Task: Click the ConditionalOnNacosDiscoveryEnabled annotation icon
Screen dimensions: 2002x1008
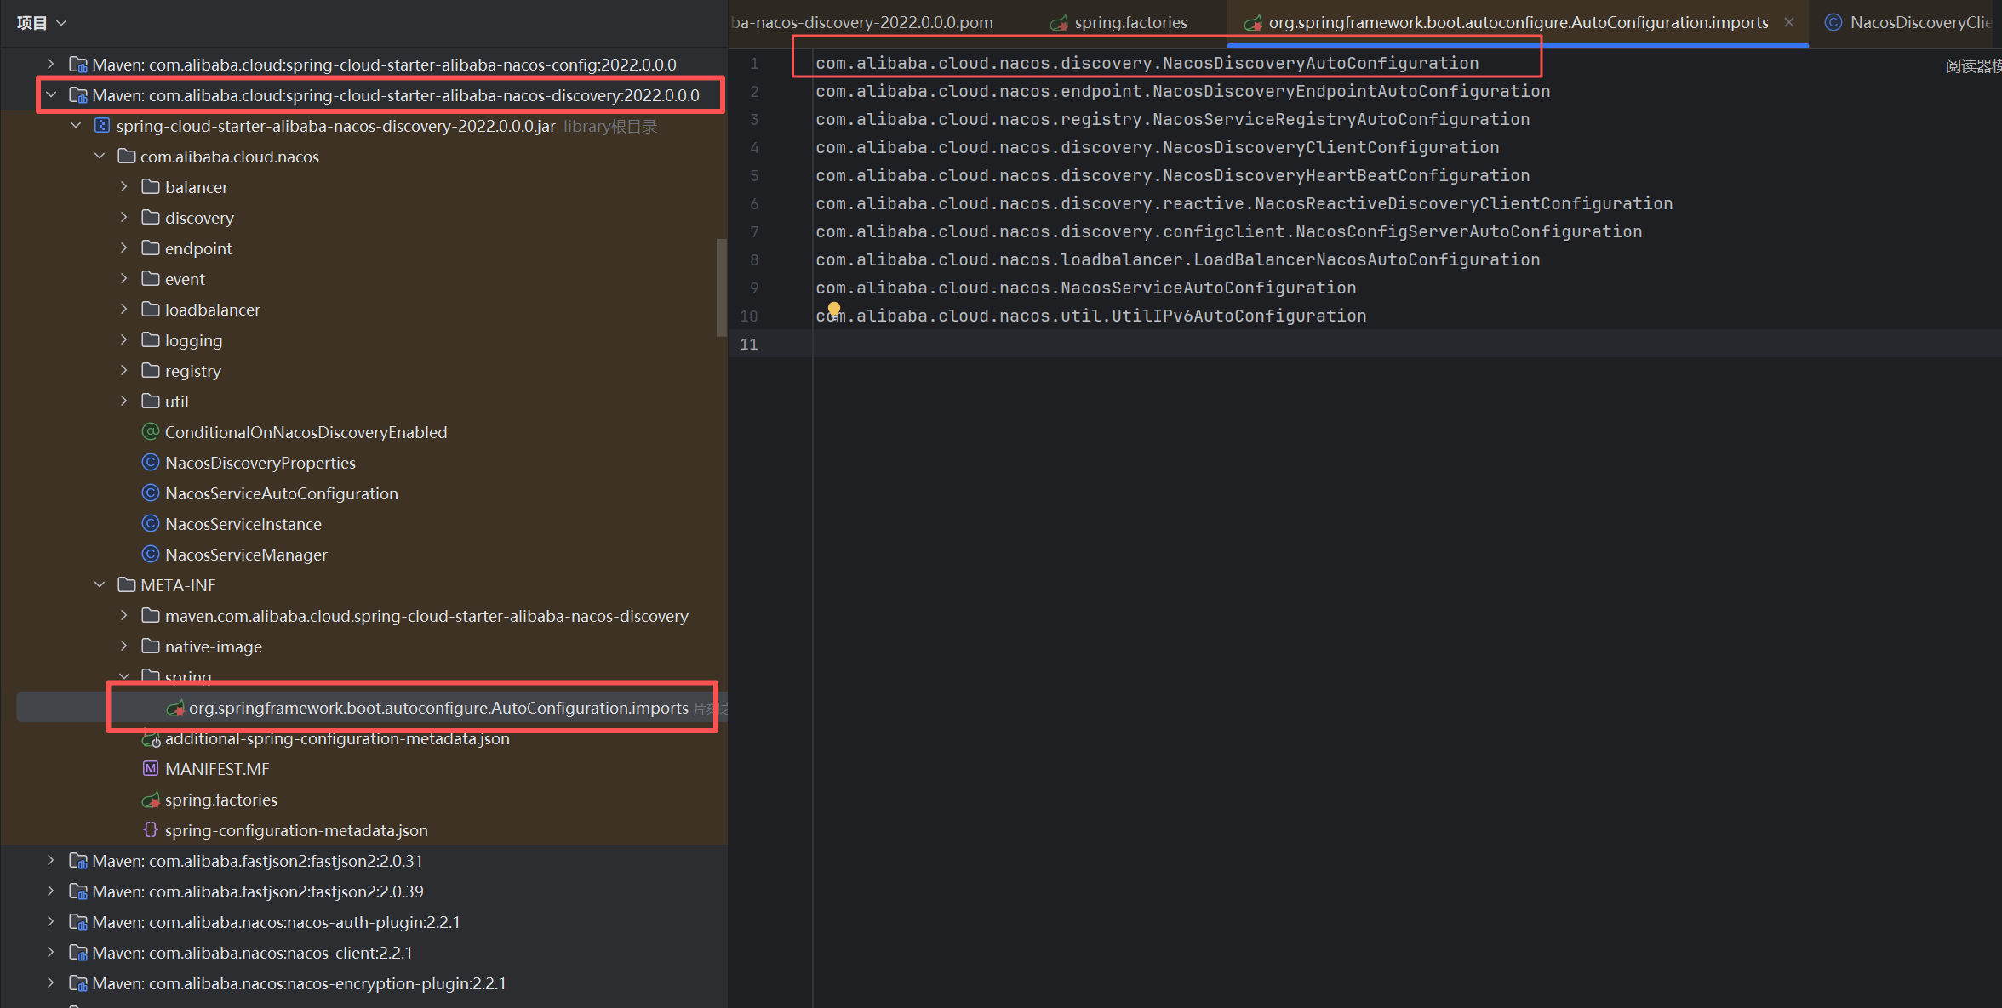Action: coord(151,431)
